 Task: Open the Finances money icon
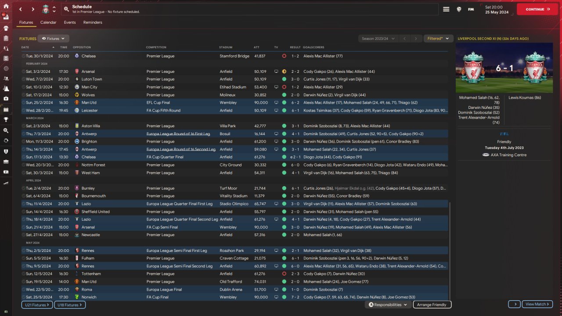[6, 172]
